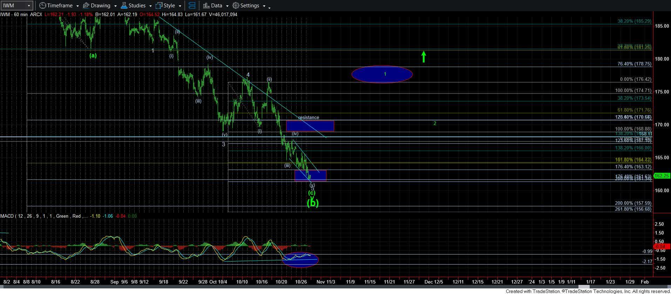Select the blue ellipse labeled 1

pos(382,74)
